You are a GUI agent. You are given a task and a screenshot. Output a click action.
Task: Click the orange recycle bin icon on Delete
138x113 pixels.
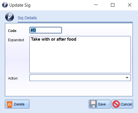(10, 104)
